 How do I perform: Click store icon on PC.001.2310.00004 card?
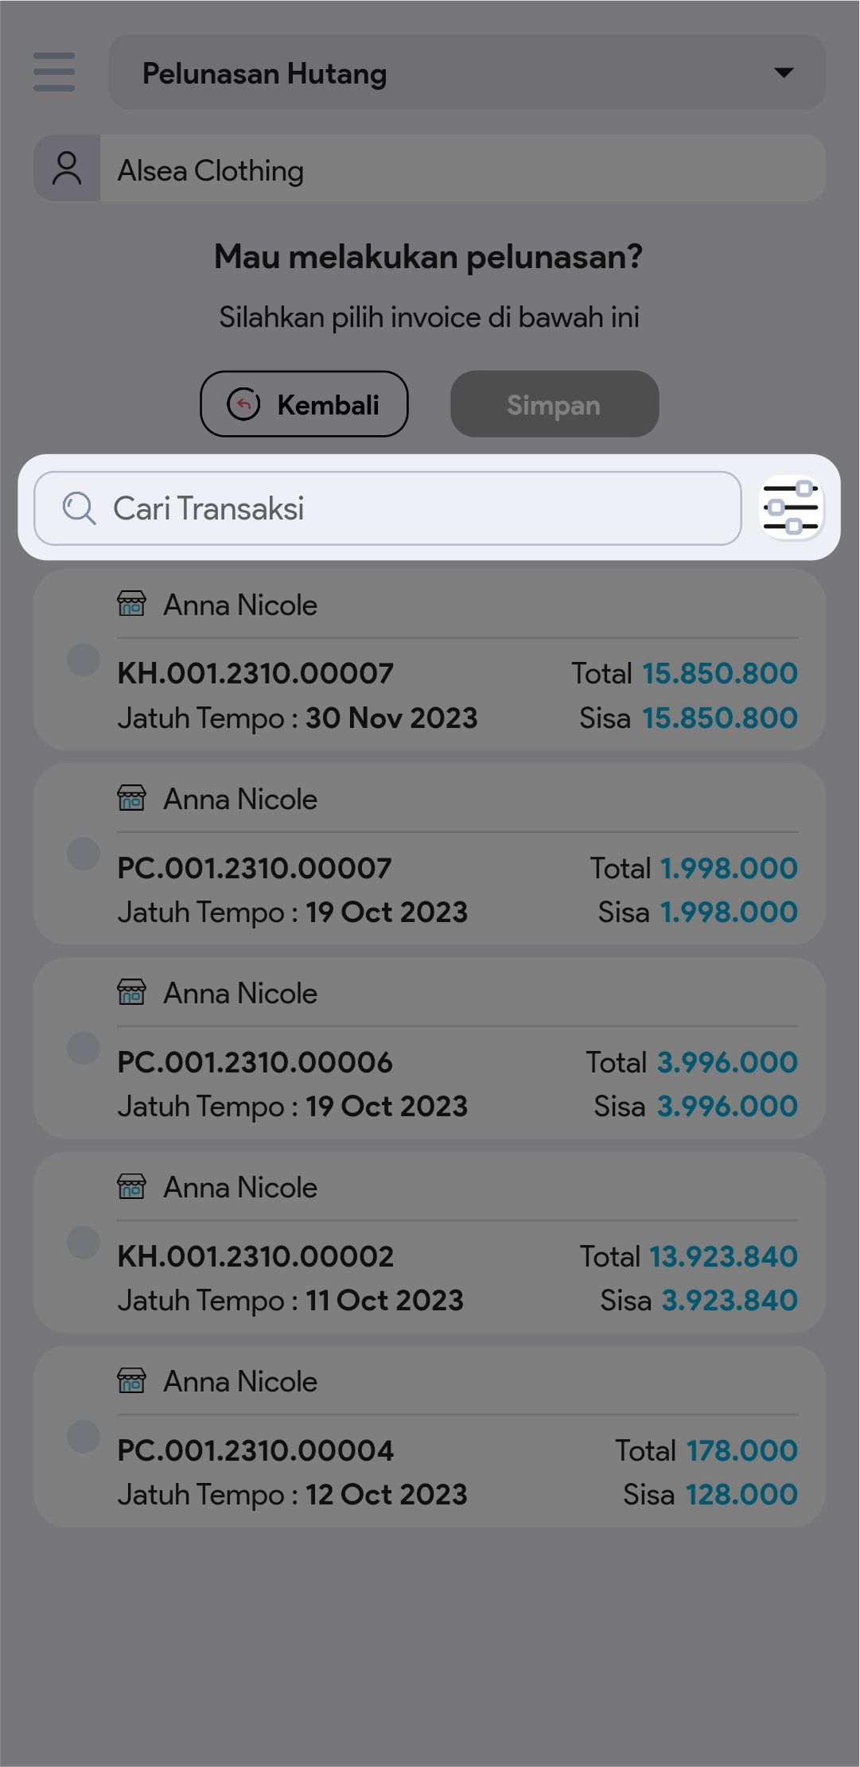pos(132,1380)
